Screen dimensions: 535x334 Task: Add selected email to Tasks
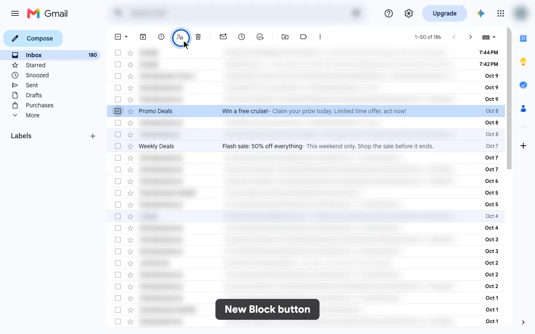(x=260, y=37)
